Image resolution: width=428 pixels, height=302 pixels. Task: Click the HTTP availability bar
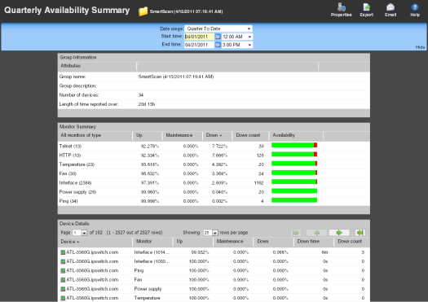294,155
